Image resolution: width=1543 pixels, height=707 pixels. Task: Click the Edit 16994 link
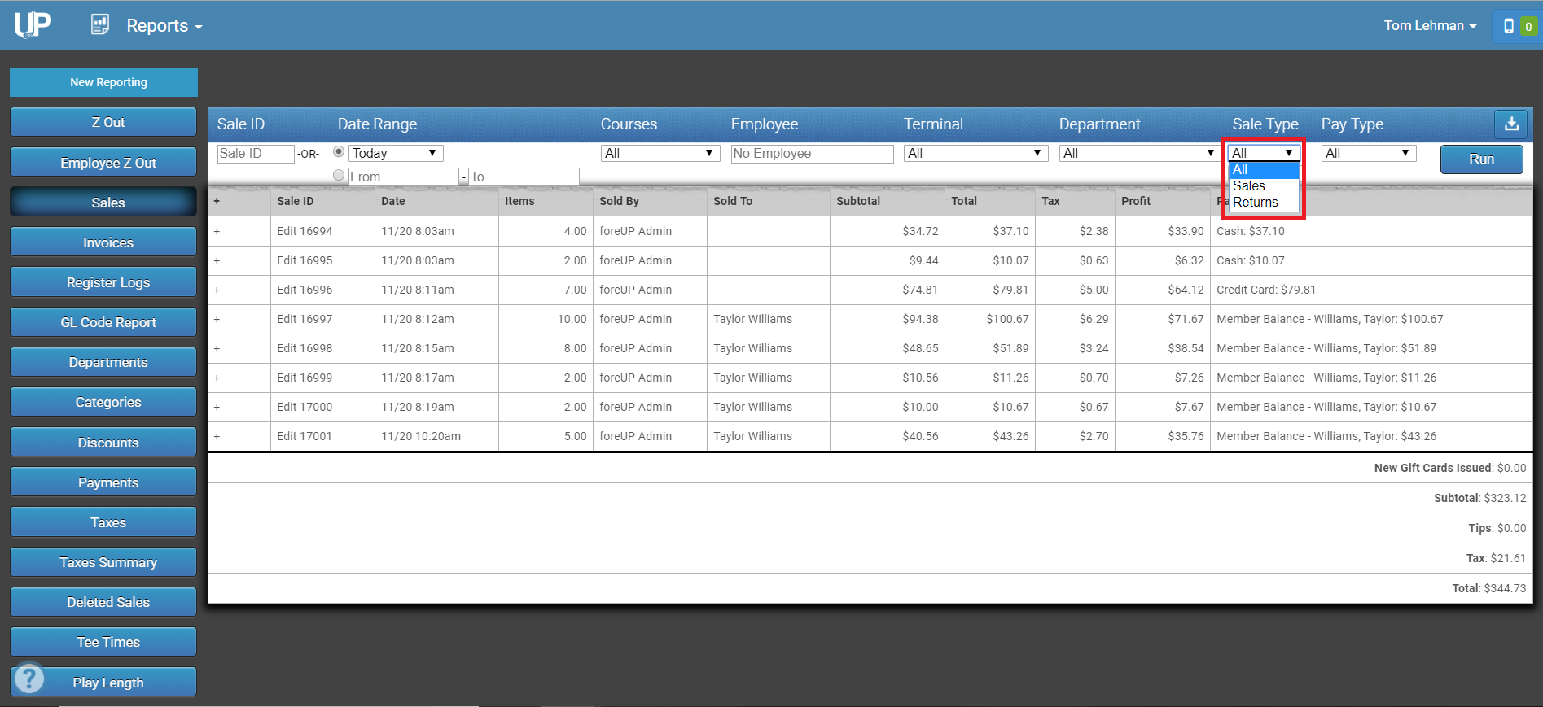coord(305,231)
